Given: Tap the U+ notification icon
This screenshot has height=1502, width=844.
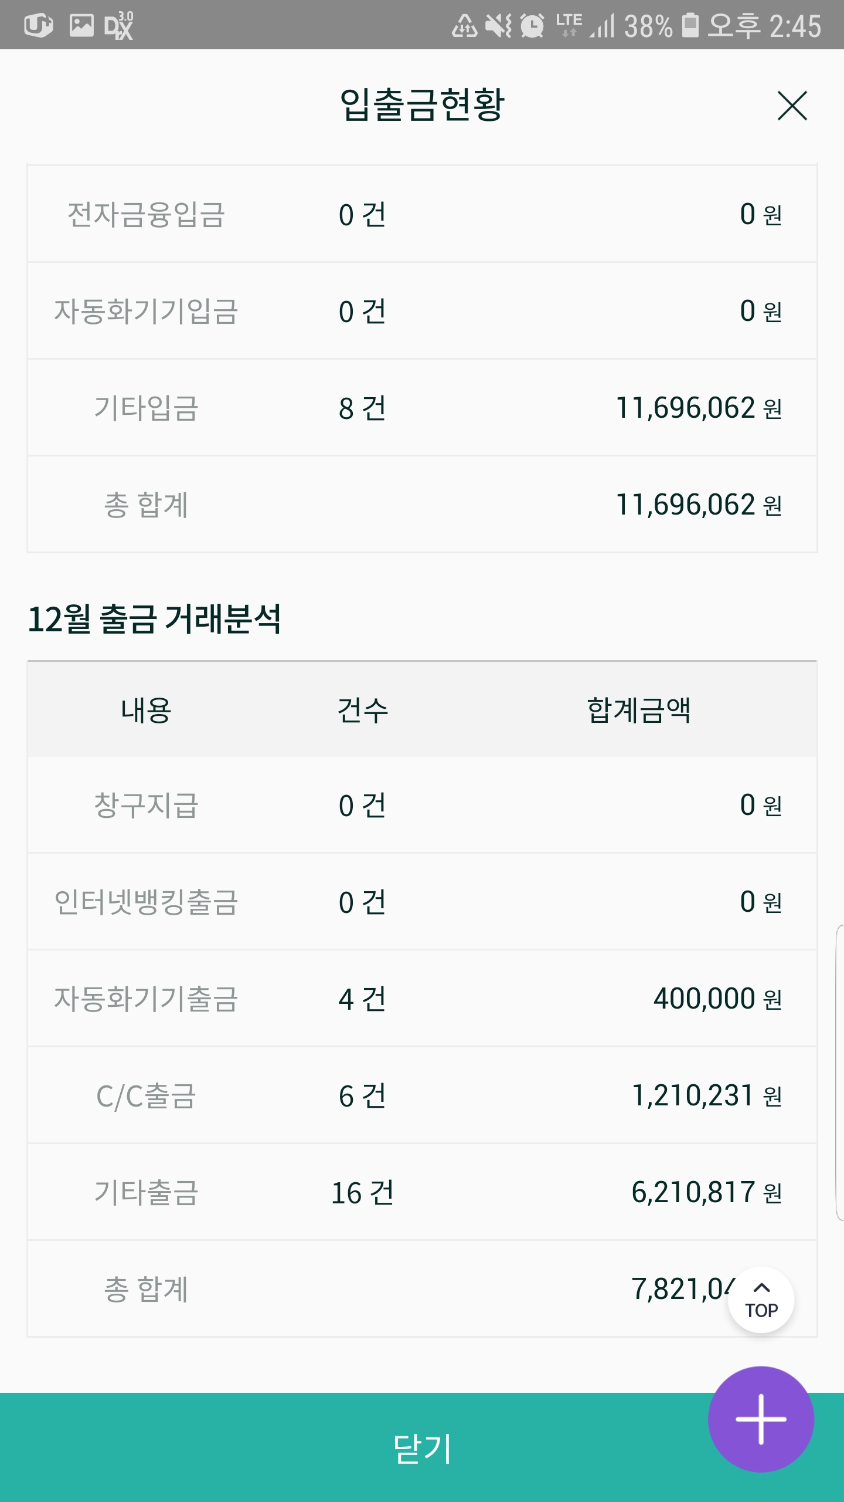Looking at the screenshot, I should pos(39,25).
